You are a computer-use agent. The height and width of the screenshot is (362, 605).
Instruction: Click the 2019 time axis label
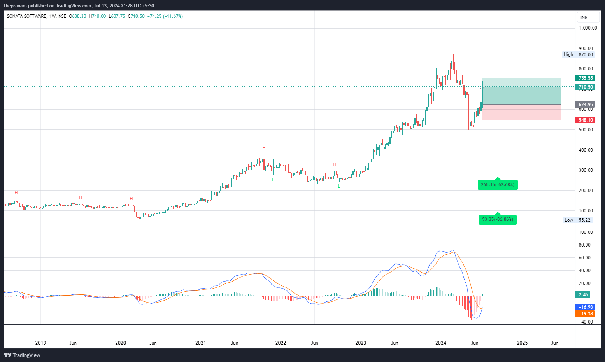pyautogui.click(x=40, y=343)
